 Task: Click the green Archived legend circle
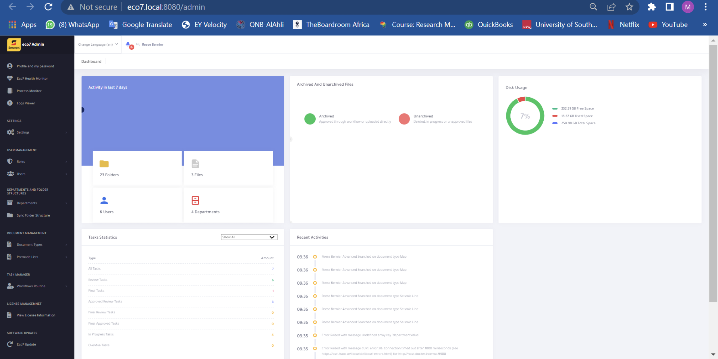point(310,119)
